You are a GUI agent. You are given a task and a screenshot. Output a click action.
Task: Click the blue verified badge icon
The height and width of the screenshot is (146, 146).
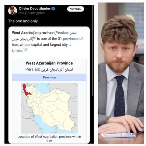53,9
